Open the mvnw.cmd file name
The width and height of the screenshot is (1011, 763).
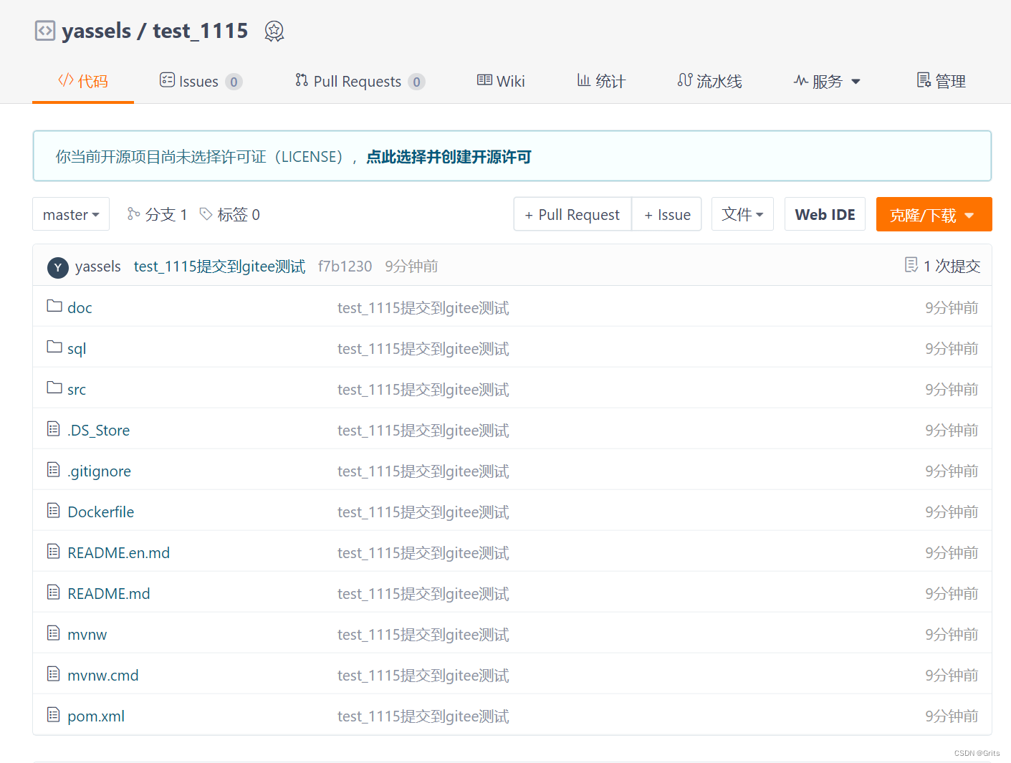(x=103, y=675)
